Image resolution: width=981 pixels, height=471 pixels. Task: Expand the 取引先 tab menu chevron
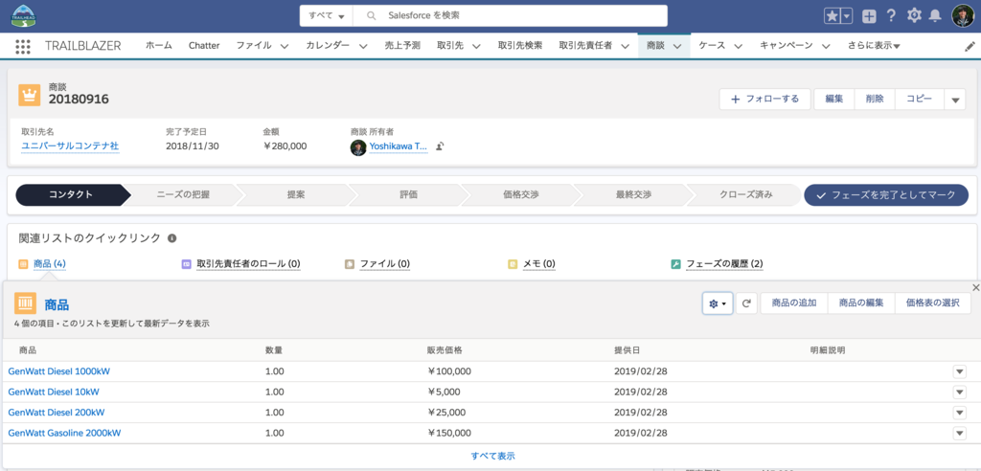[476, 46]
